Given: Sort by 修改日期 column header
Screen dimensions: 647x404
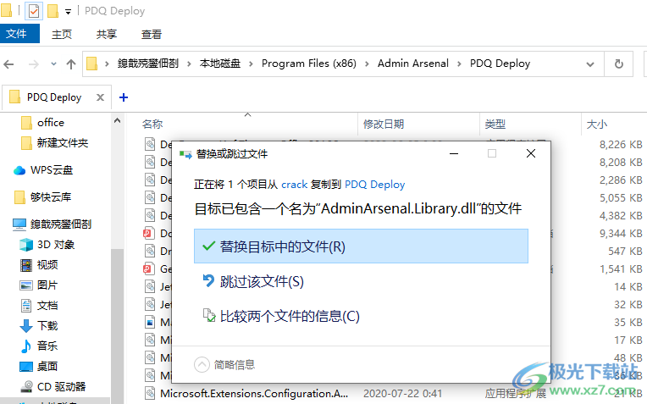Looking at the screenshot, I should [384, 124].
